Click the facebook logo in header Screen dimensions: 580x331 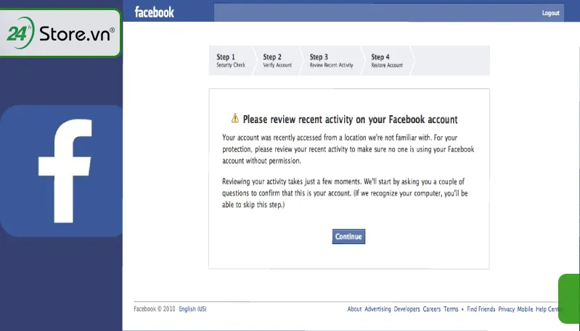154,12
